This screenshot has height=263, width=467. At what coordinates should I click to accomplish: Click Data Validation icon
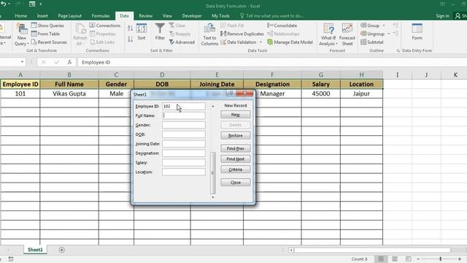pos(223,42)
